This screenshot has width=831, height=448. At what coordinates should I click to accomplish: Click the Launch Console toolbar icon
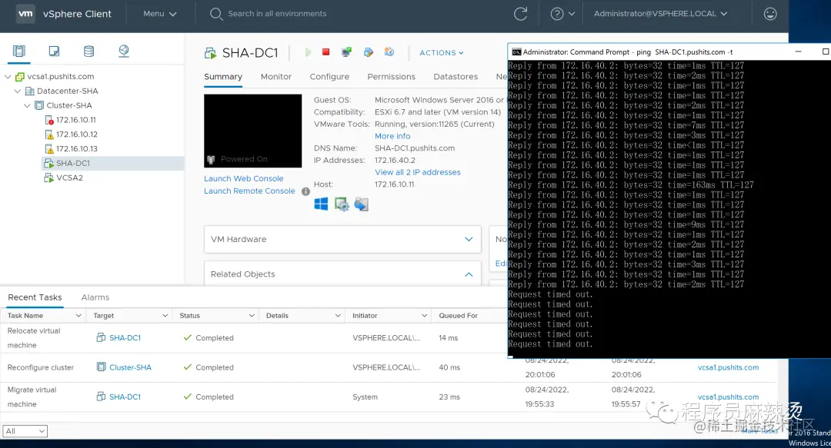[346, 52]
